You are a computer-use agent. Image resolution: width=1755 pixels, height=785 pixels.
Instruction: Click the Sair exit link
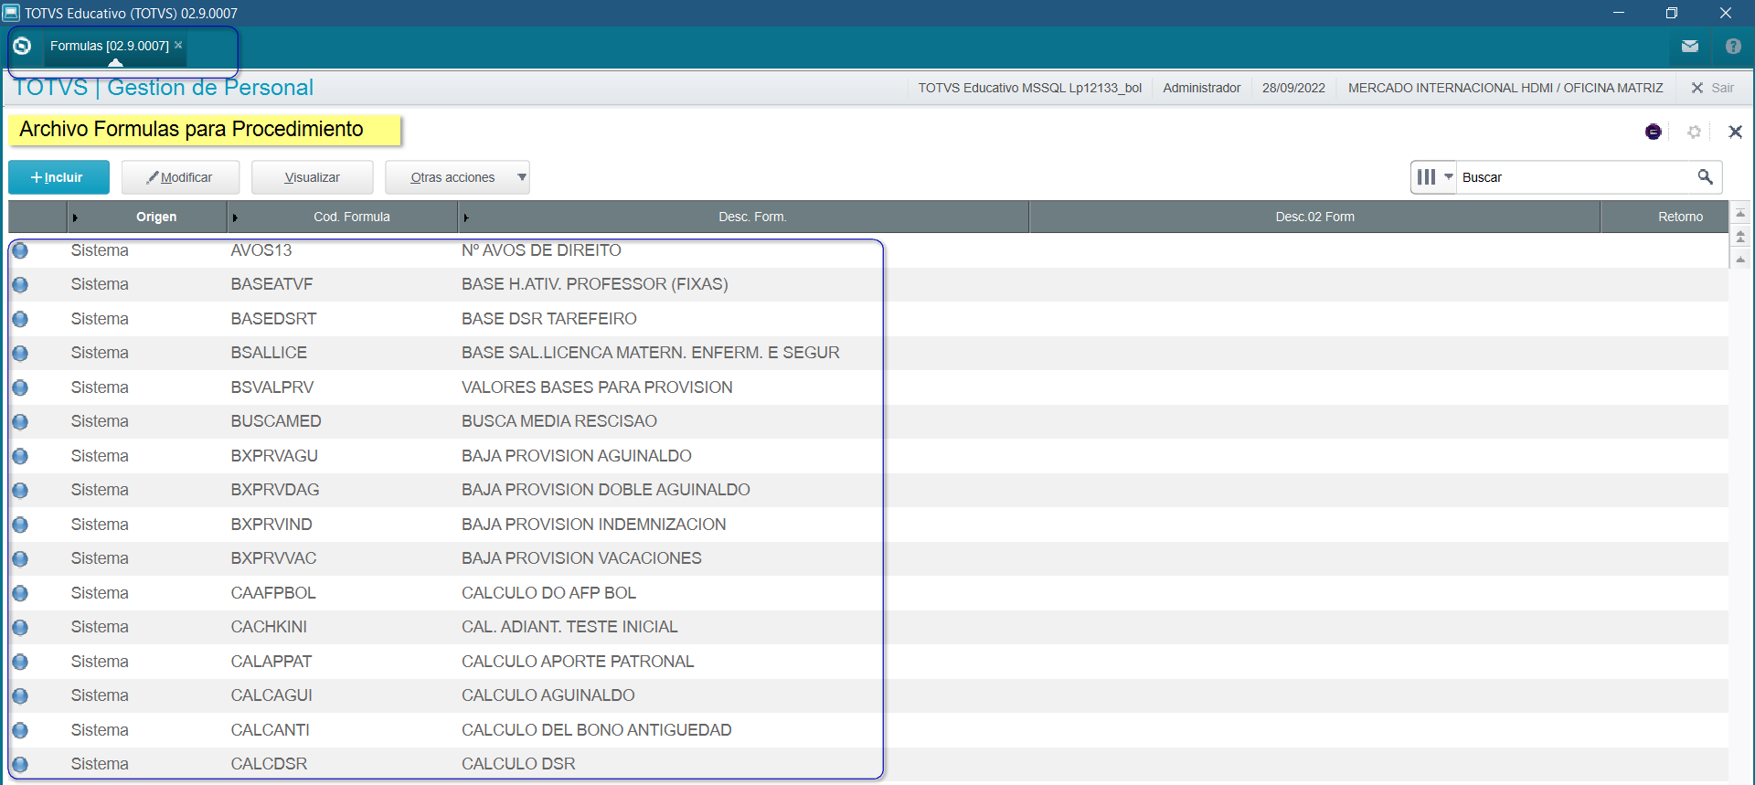coord(1713,88)
